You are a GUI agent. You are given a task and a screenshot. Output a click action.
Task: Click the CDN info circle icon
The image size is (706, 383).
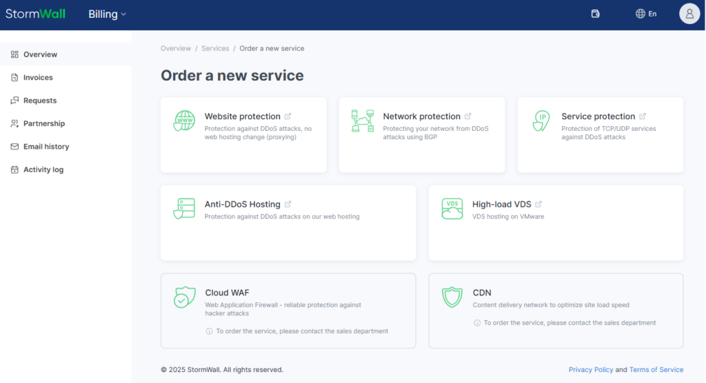477,322
